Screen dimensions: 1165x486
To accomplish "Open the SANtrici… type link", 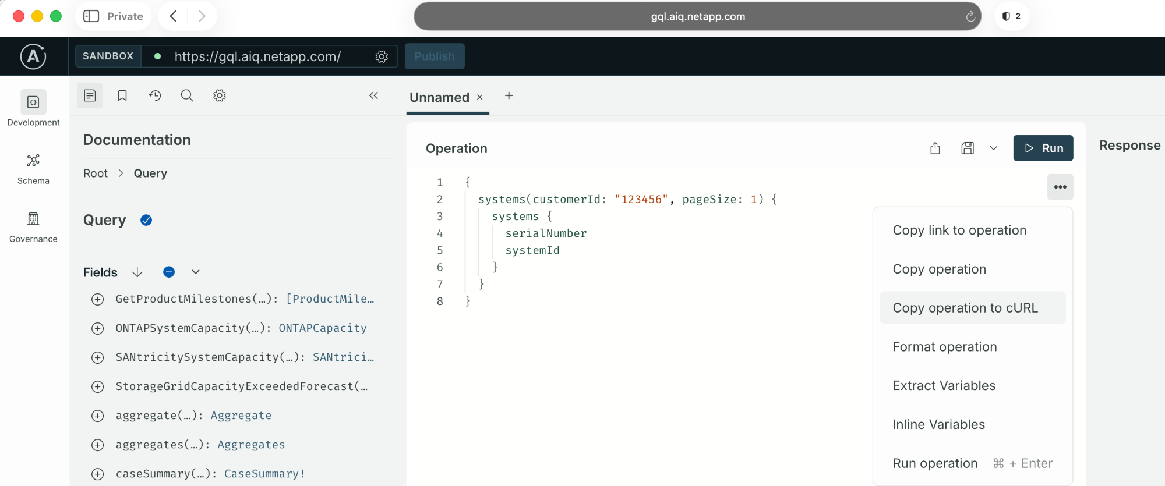I will click(344, 357).
